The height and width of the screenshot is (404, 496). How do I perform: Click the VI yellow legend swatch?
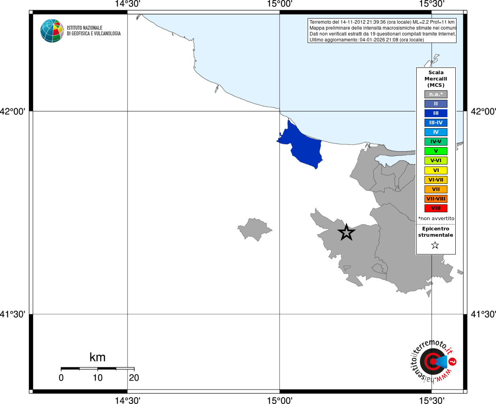436,170
